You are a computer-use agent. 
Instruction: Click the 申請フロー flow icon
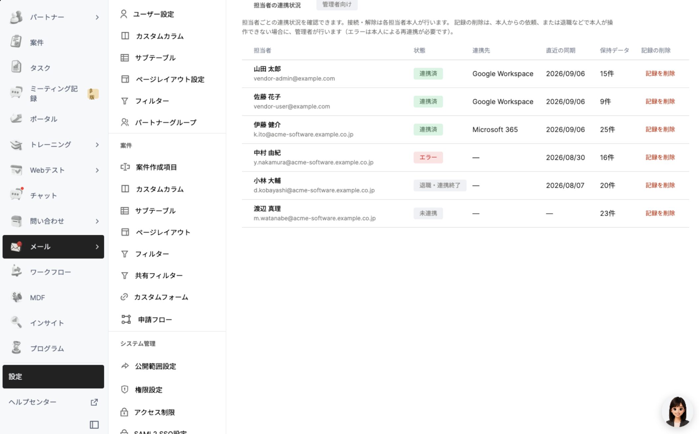click(126, 319)
